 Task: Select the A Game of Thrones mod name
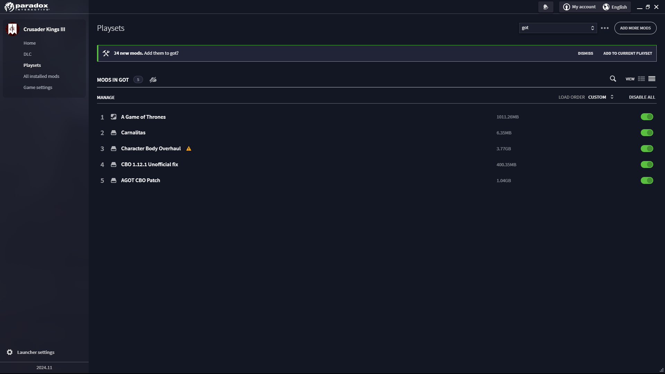click(143, 117)
